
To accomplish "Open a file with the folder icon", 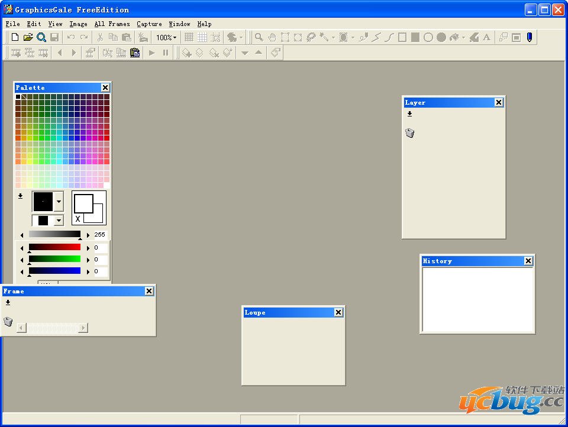I will (28, 37).
